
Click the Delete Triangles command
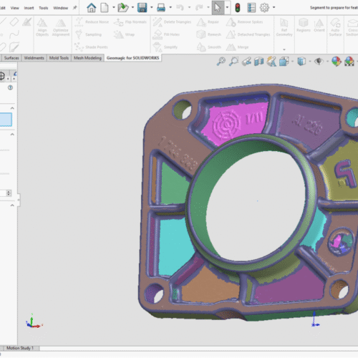(172, 21)
